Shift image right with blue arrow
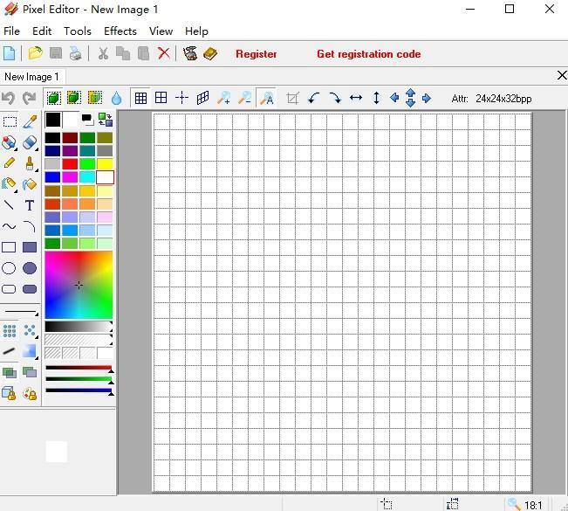Screen dimensions: 568x511 pyautogui.click(x=427, y=98)
